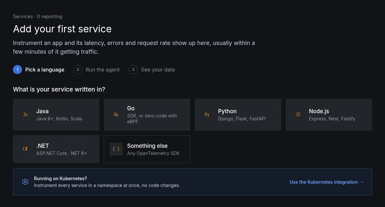385x207 pixels.
Task: Click the .NET 'C#' icon
Action: coord(25,149)
